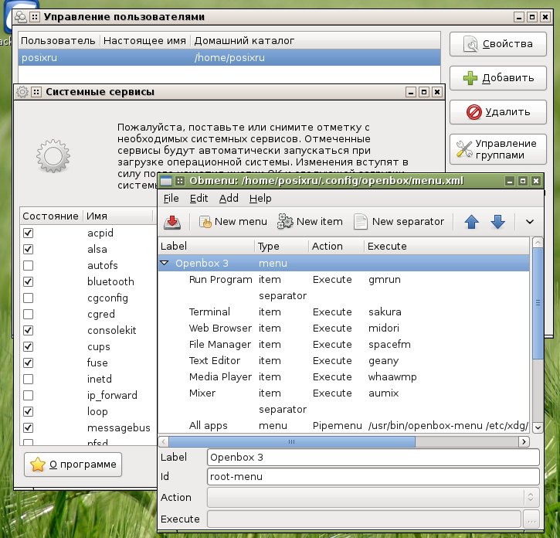Open the Action combo box in Obmenu

point(373,497)
